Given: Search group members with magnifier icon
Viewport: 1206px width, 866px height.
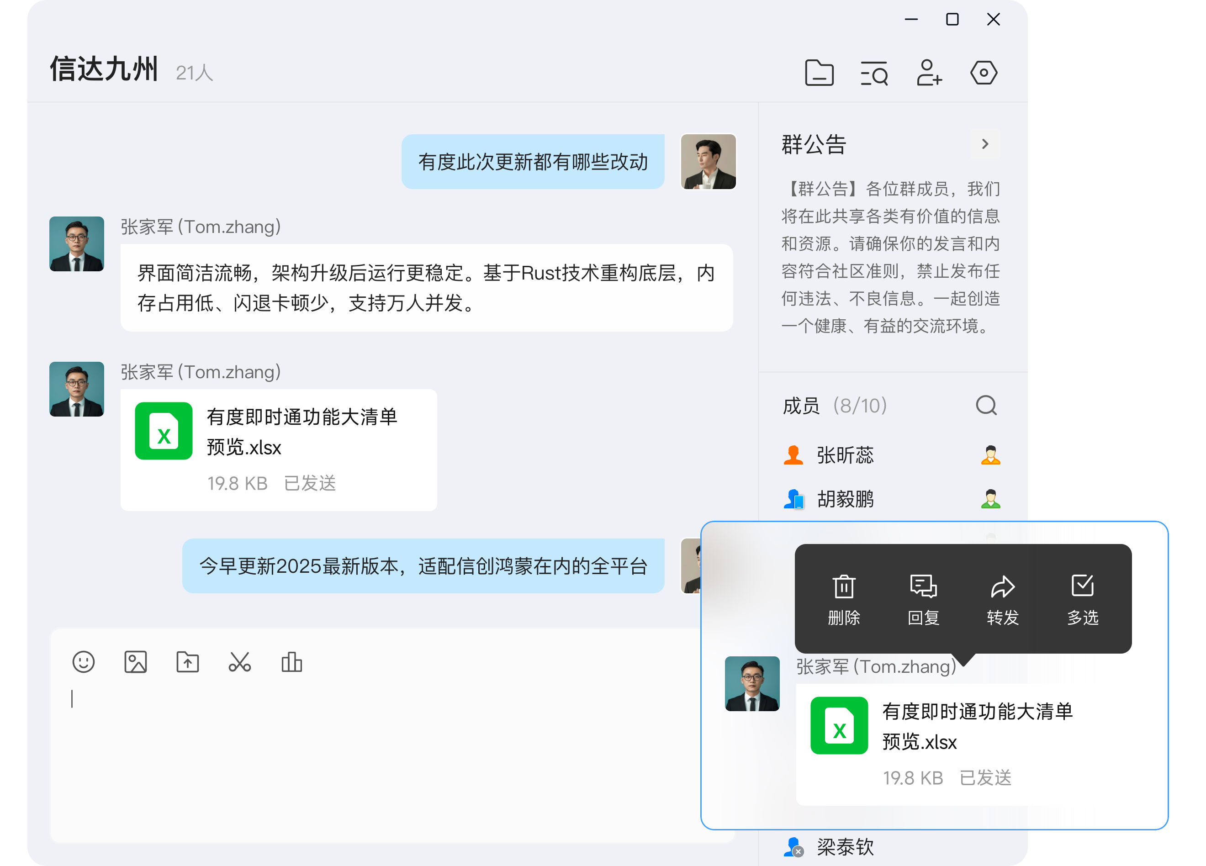Looking at the screenshot, I should coord(986,405).
